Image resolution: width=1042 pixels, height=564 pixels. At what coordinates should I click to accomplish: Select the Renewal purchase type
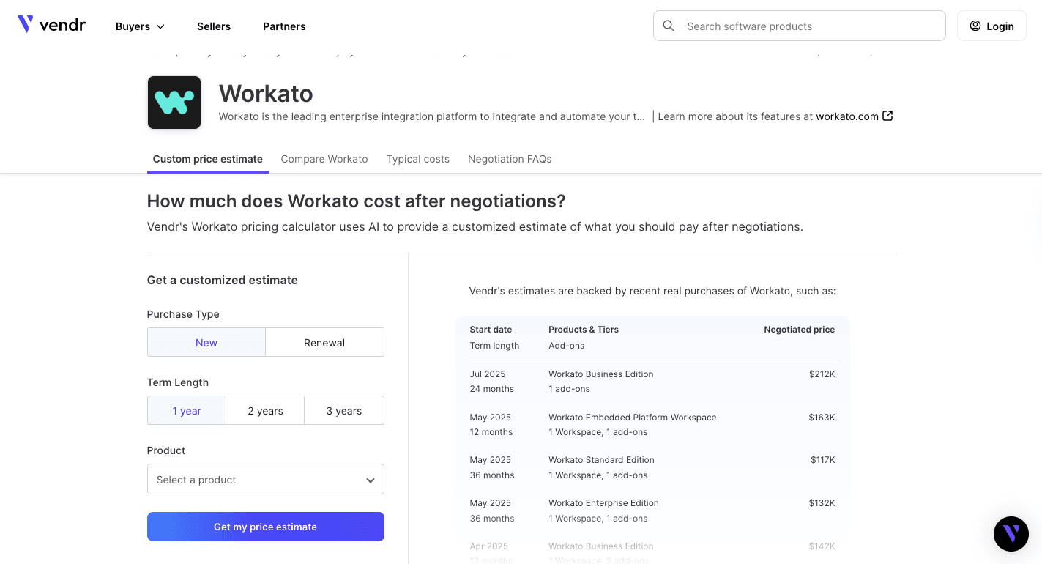(324, 342)
